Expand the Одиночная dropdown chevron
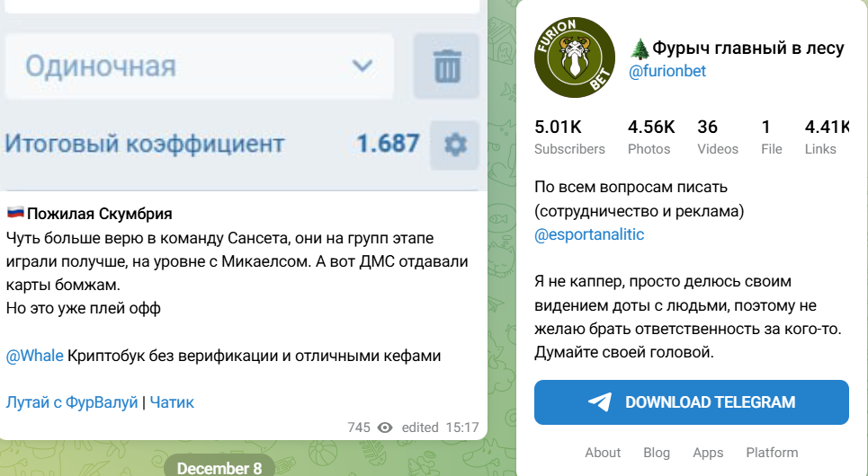 coord(362,66)
